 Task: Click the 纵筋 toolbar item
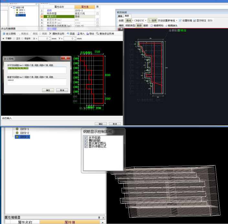click(x=121, y=20)
